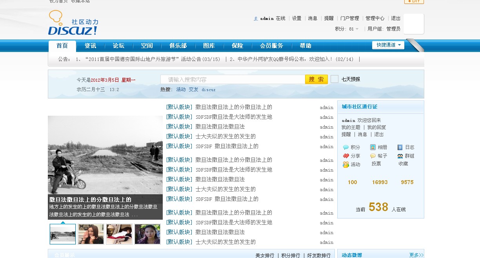Image resolution: width=480 pixels, height=258 pixels.
Task: Open 消息 in the top user bar
Action: [313, 18]
